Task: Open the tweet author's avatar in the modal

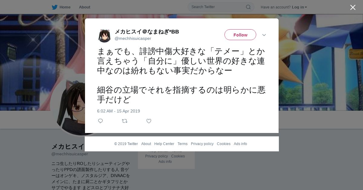Action: [105, 36]
